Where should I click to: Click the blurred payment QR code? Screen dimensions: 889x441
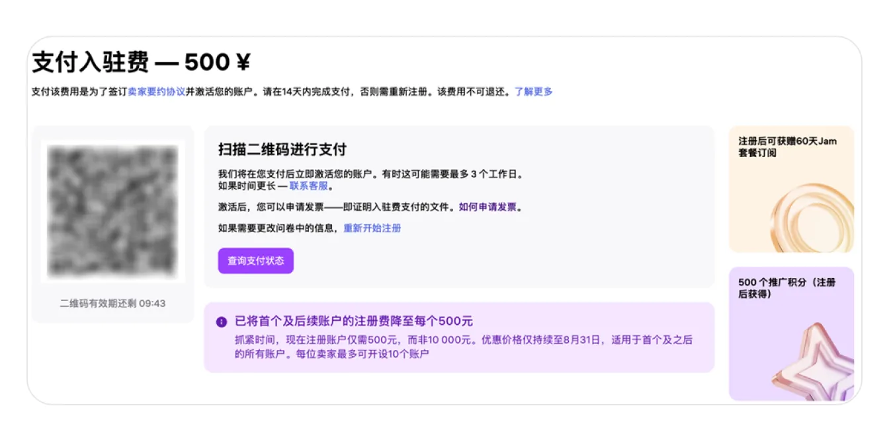tap(113, 211)
